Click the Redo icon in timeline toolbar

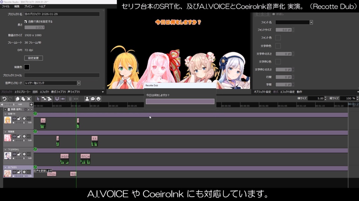(x=10, y=99)
